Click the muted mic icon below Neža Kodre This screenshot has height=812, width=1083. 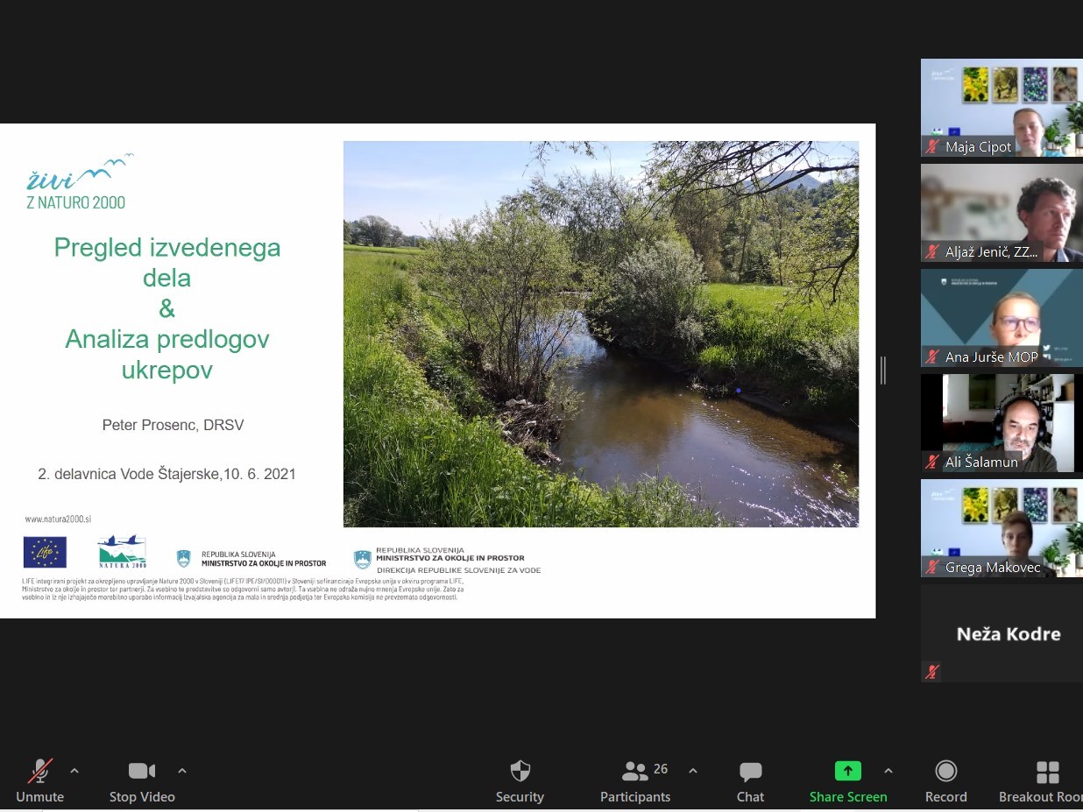(x=932, y=672)
